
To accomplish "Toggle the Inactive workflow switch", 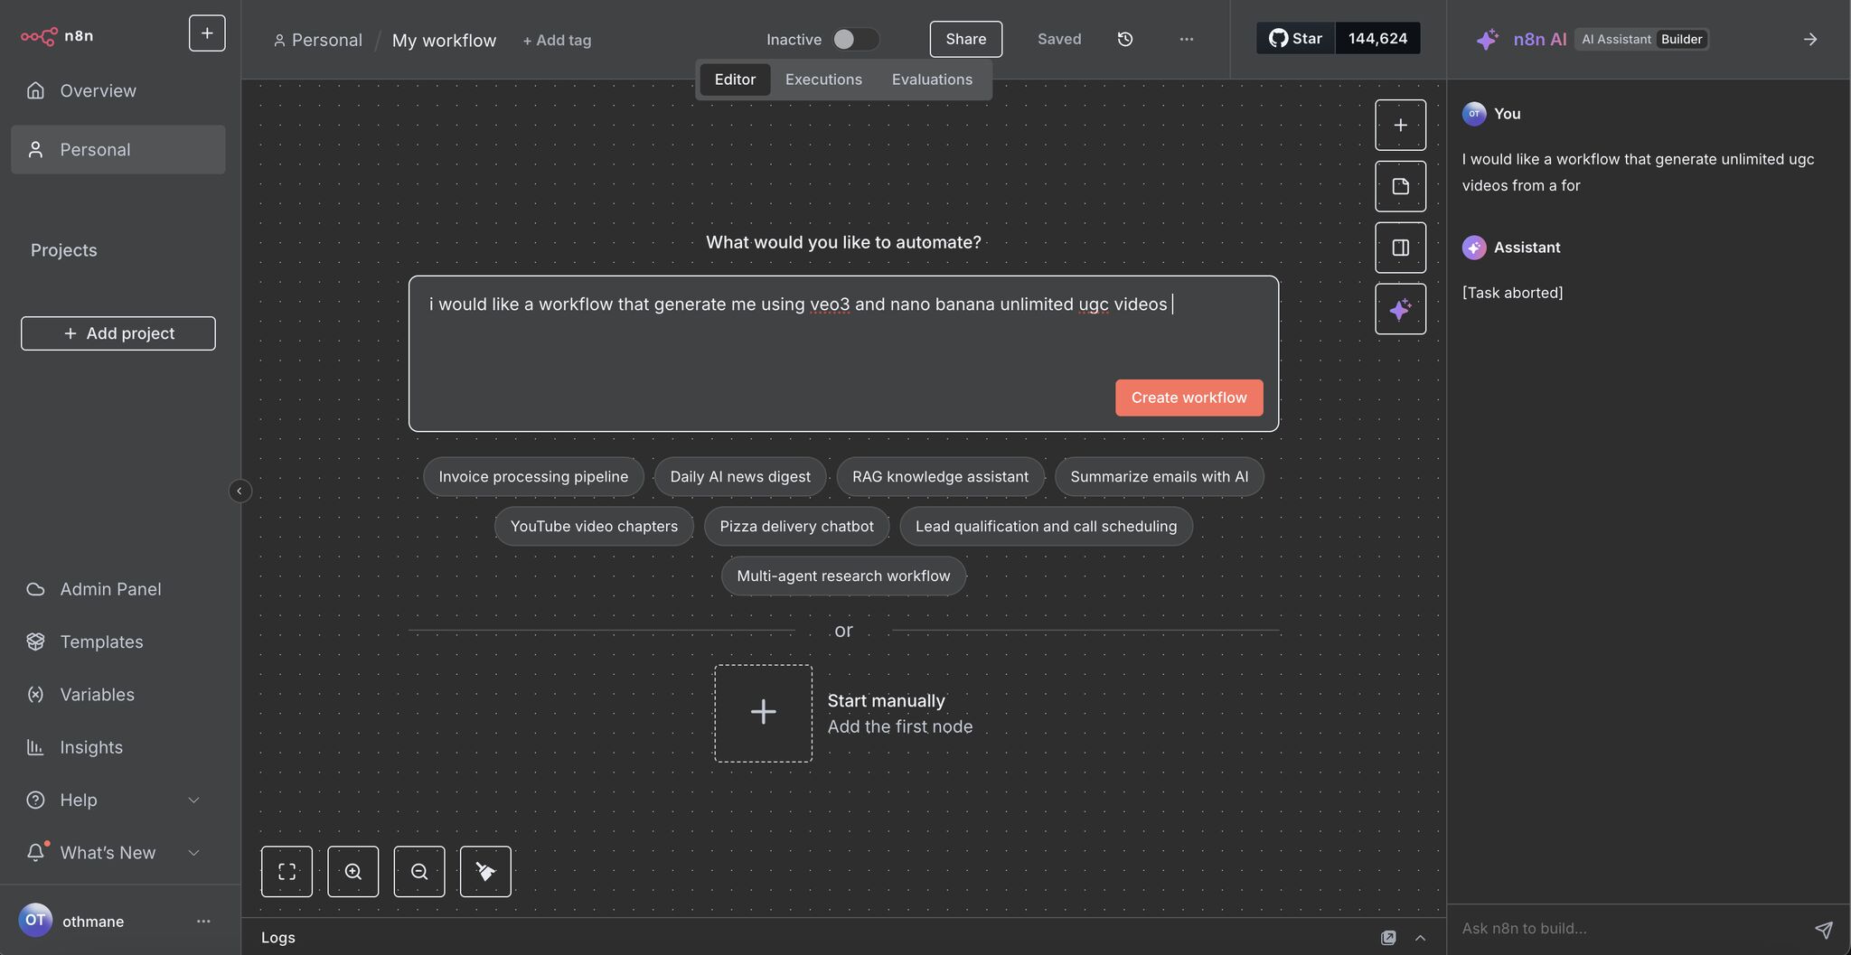I will click(855, 39).
